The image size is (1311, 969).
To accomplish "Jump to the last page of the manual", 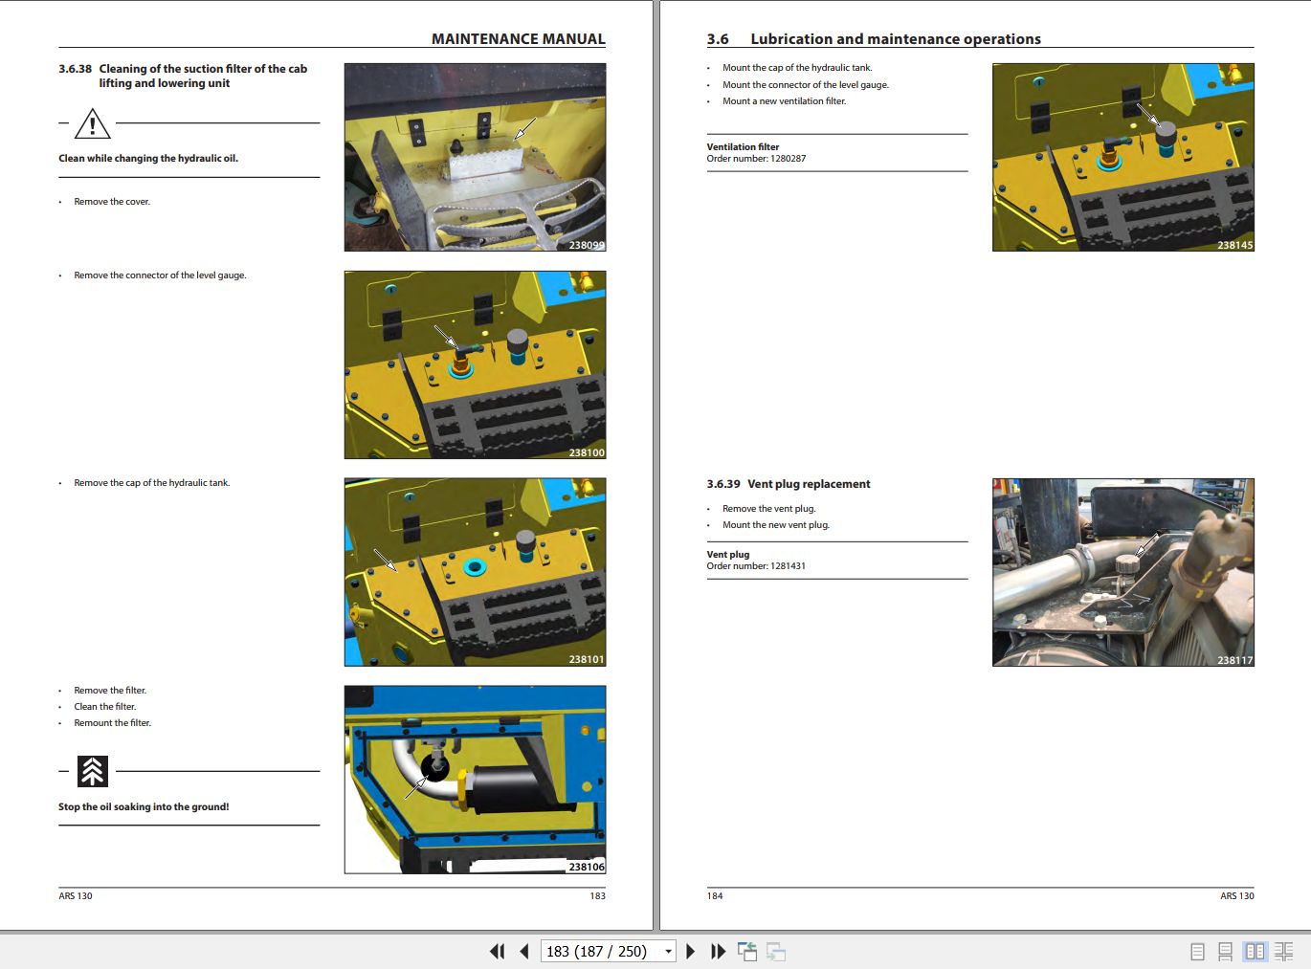I will [719, 951].
